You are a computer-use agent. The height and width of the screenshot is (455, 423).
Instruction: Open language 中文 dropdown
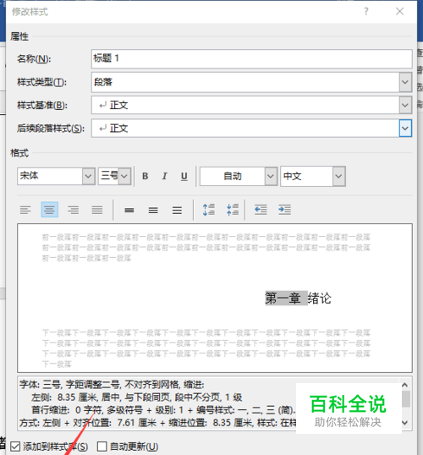point(338,176)
